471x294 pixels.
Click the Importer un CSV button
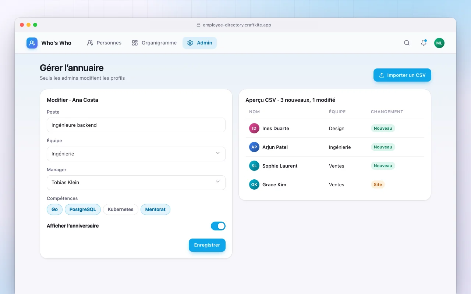coord(402,75)
